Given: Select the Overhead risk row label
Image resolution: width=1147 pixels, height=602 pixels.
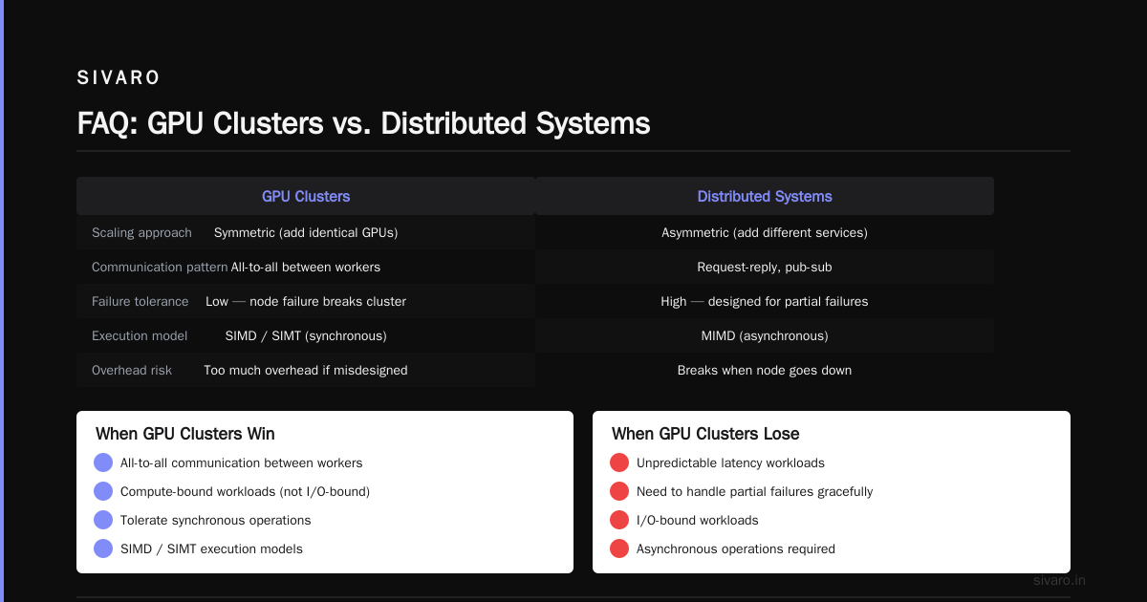Looking at the screenshot, I should click(132, 370).
